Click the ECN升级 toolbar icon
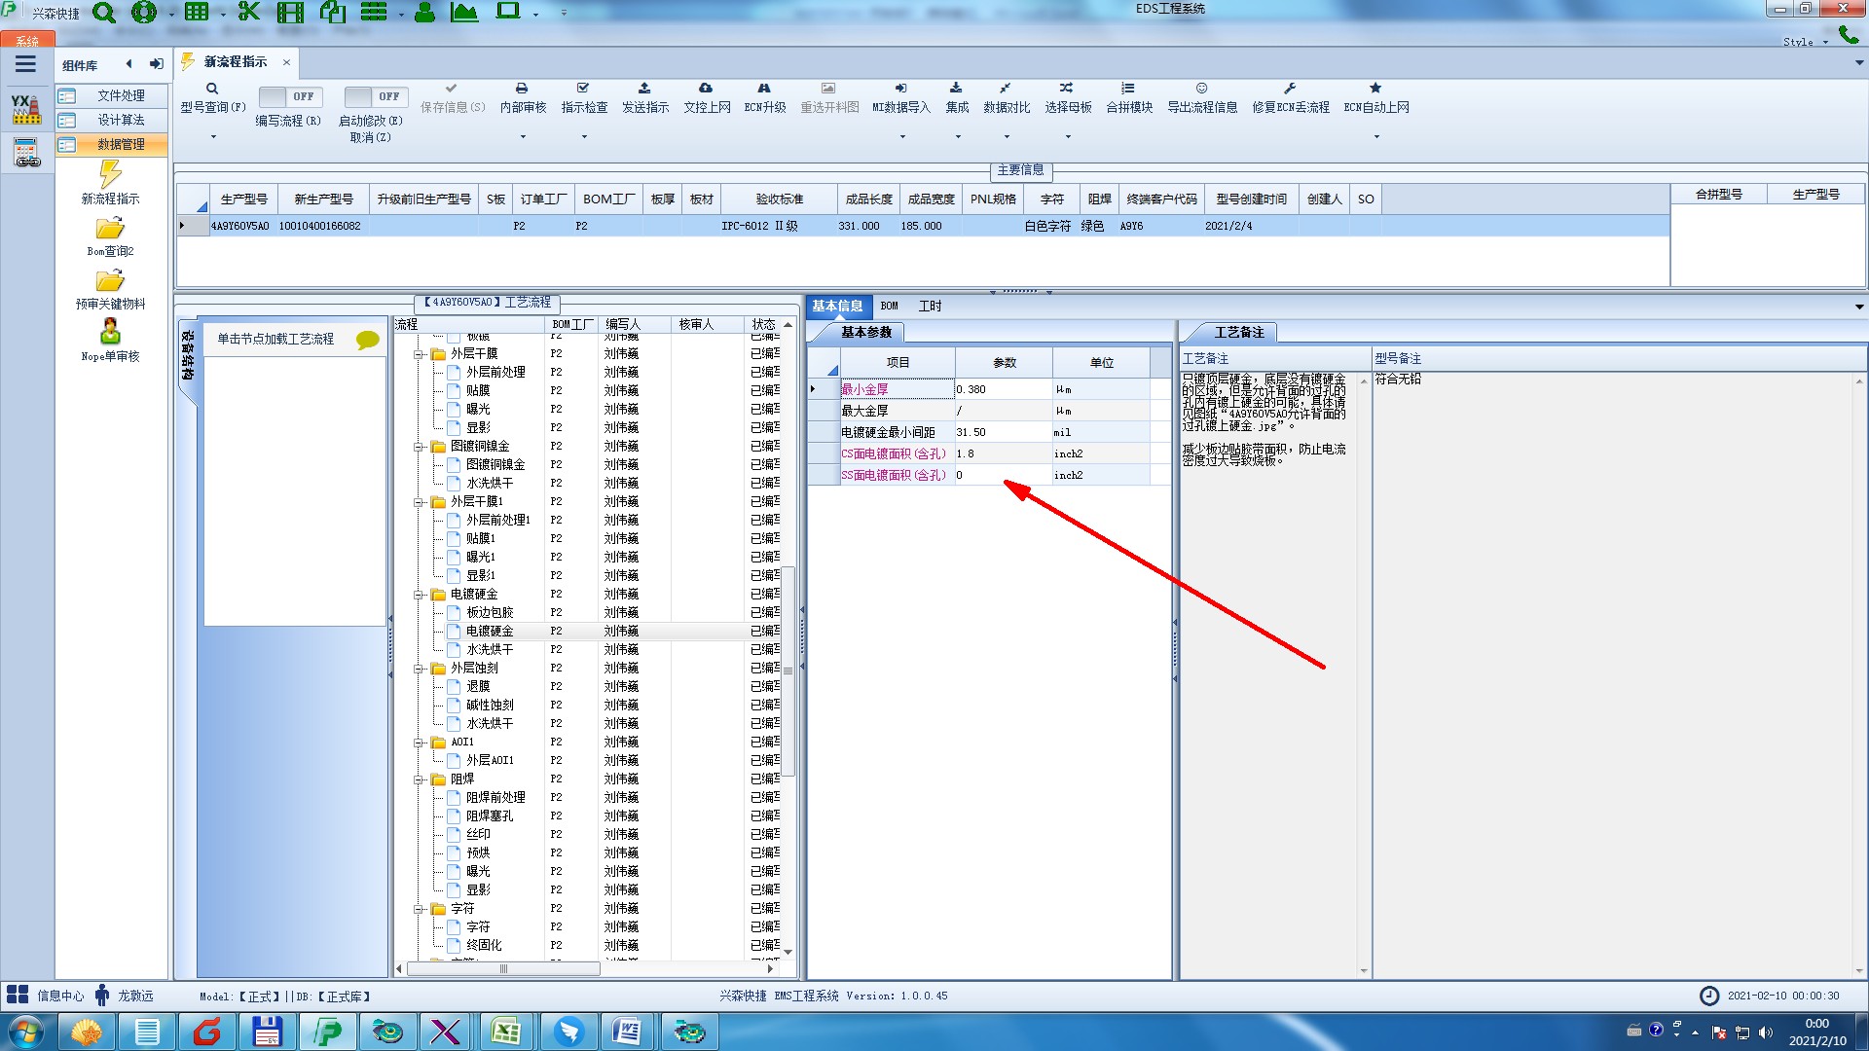The height and width of the screenshot is (1051, 1869). coord(764,89)
